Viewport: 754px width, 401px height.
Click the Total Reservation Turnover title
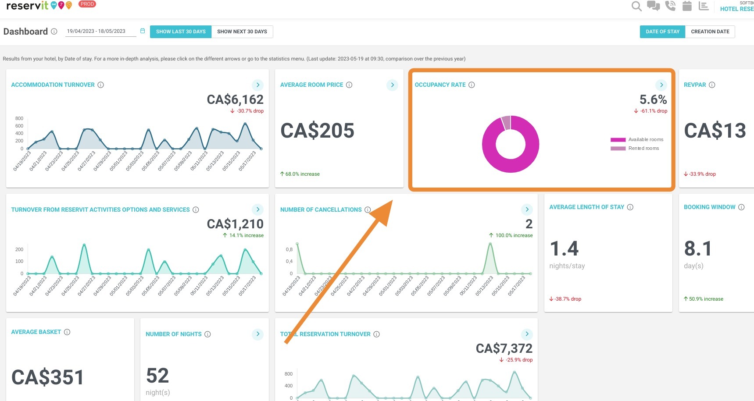(x=325, y=334)
